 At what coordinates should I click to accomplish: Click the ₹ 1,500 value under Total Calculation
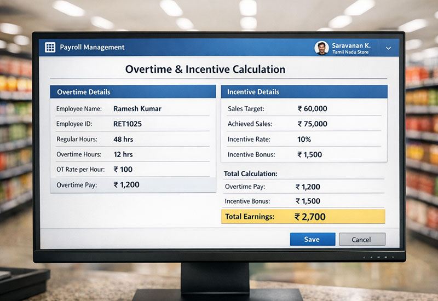[x=308, y=201]
